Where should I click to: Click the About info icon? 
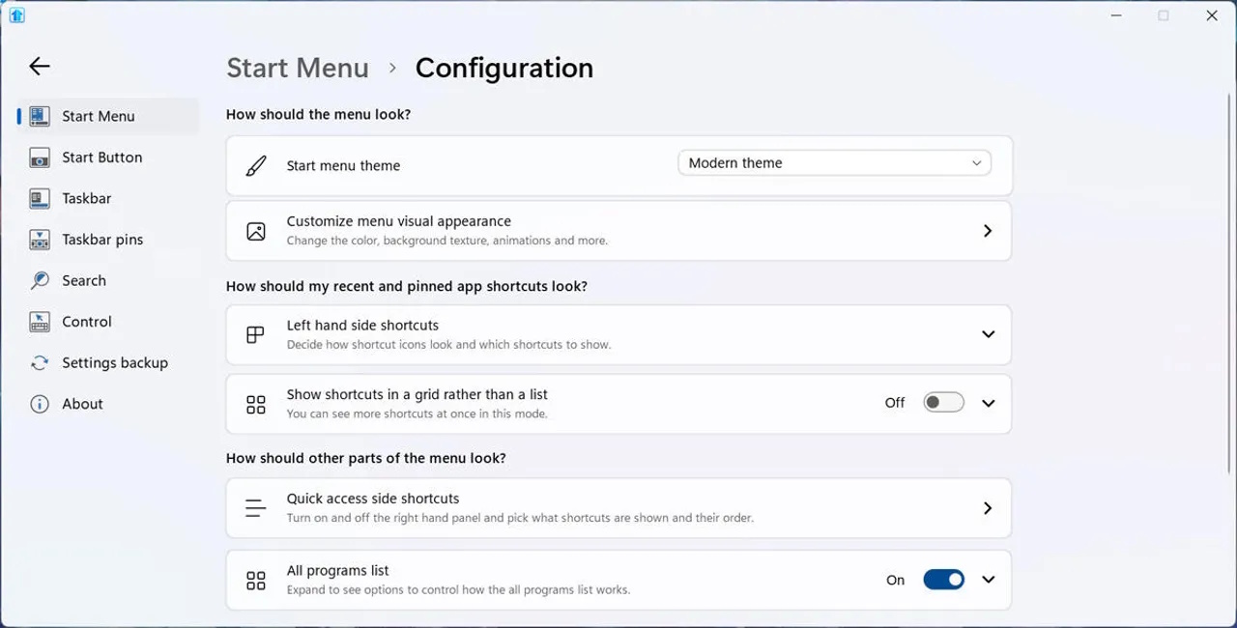coord(40,405)
